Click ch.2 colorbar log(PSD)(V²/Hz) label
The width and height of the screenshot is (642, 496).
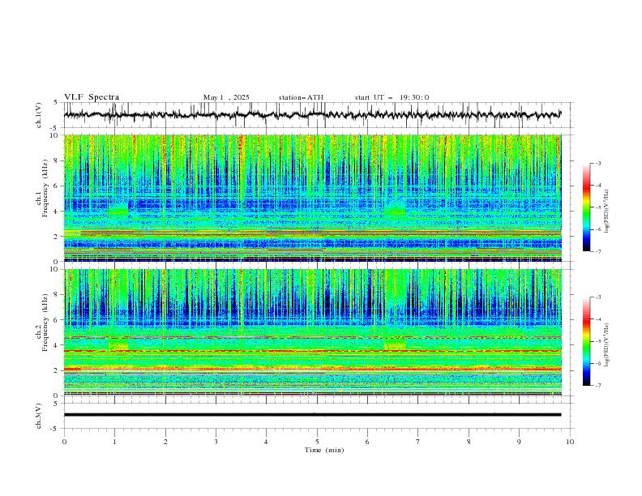606,344
